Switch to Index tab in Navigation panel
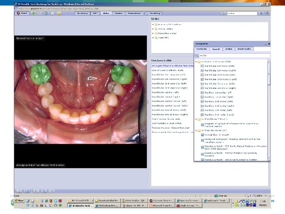This screenshot has width=285, height=214. pyautogui.click(x=229, y=49)
